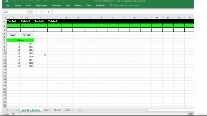Add a new sheet with the plus icon

point(80,110)
